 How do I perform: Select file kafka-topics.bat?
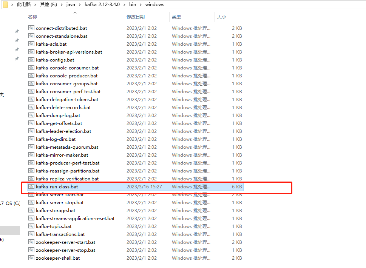tap(54, 226)
